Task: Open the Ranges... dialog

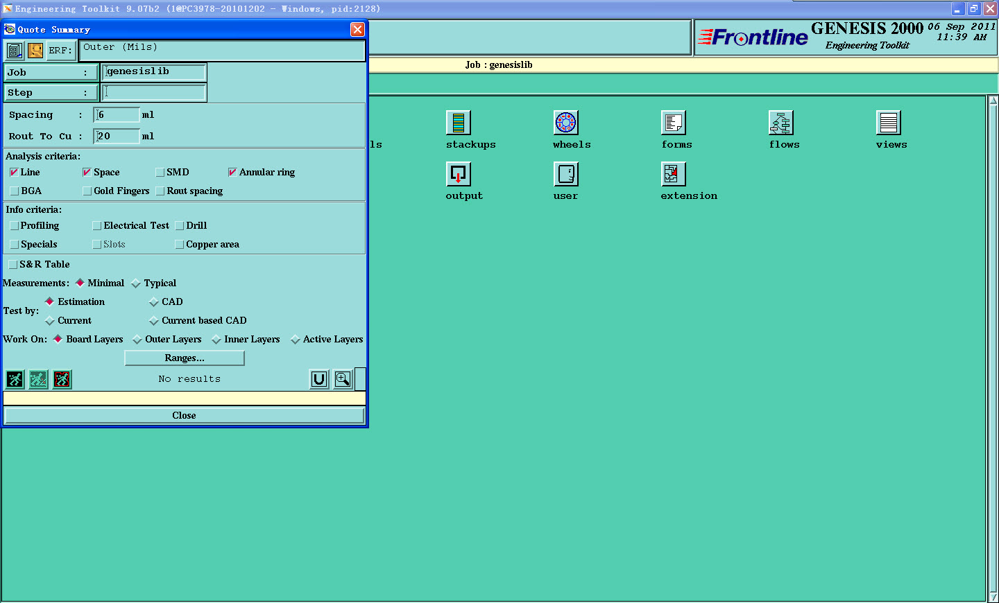Action: [x=185, y=358]
